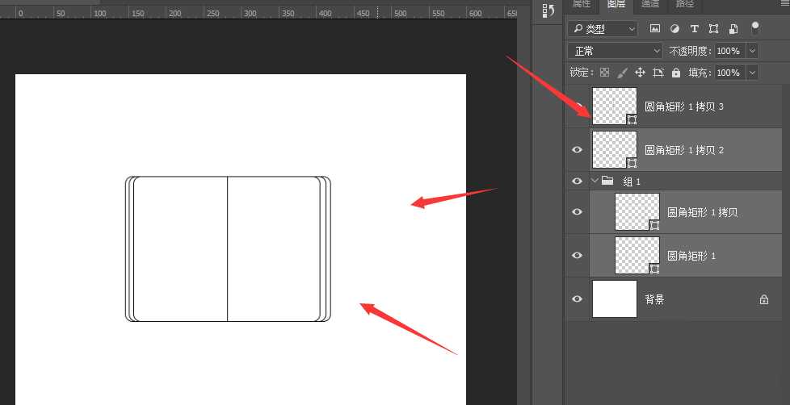
Task: Hide the 圆角矩形 1 拷贝 2 layer
Action: click(x=578, y=150)
